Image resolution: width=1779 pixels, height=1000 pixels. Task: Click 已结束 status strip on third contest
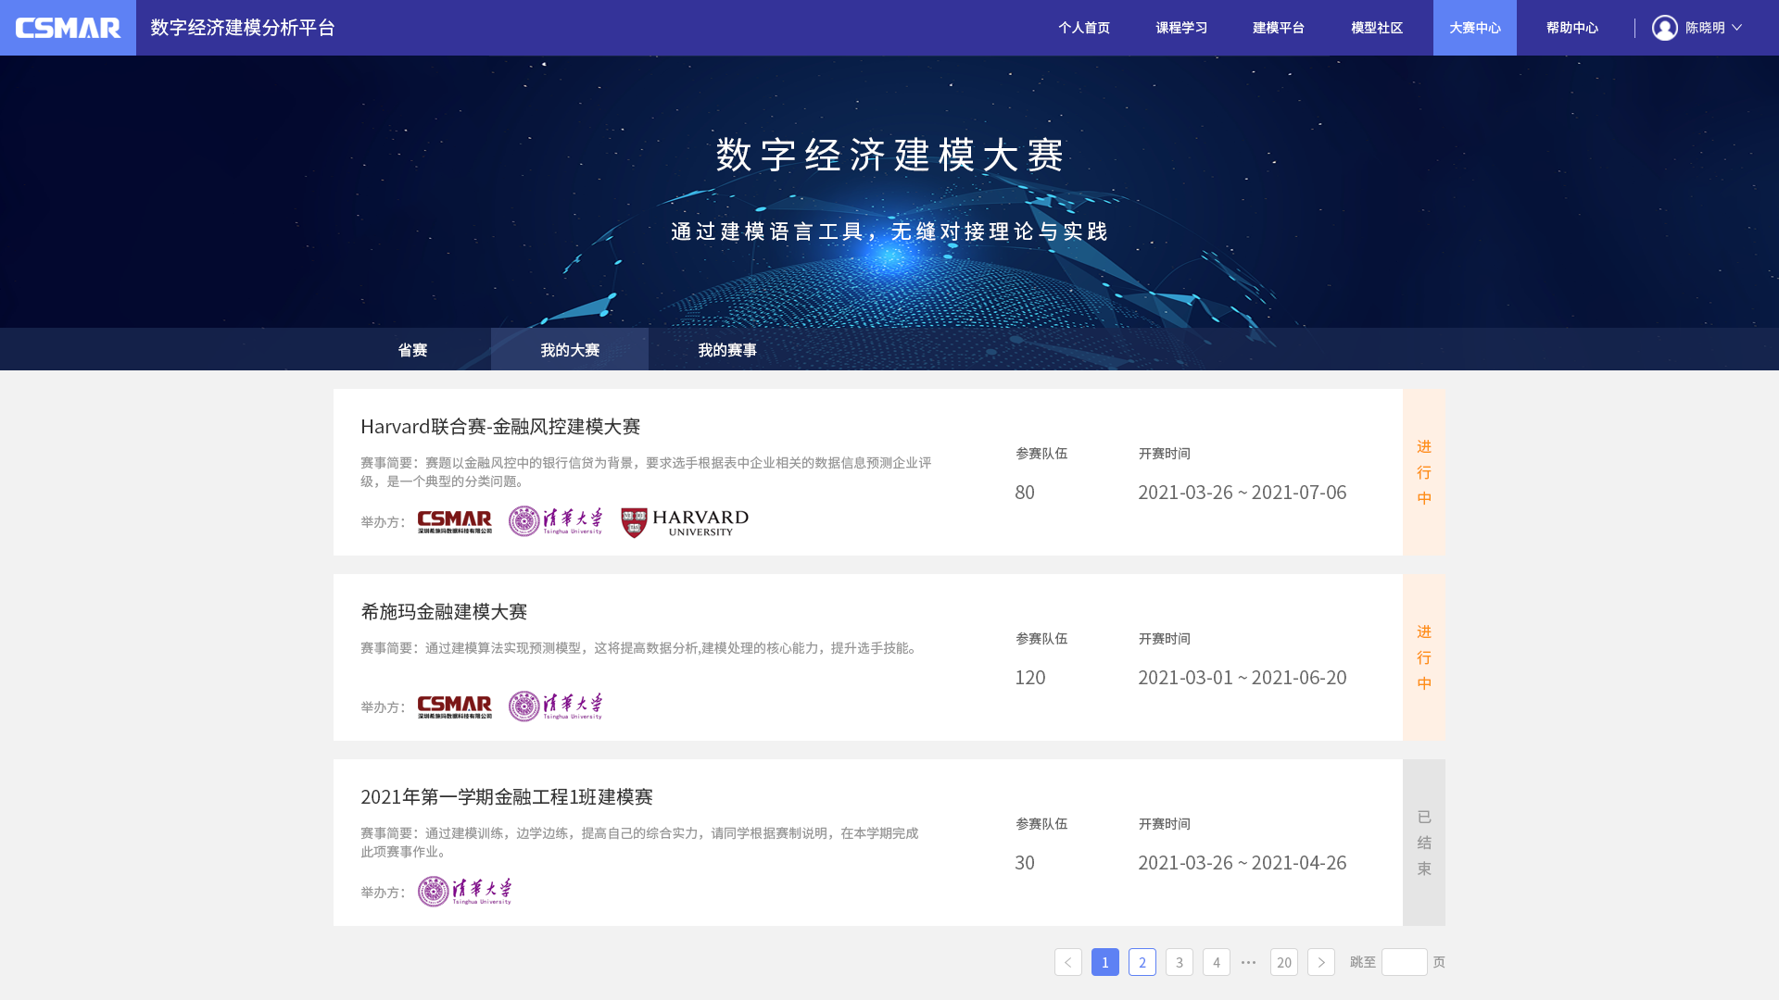tap(1423, 843)
